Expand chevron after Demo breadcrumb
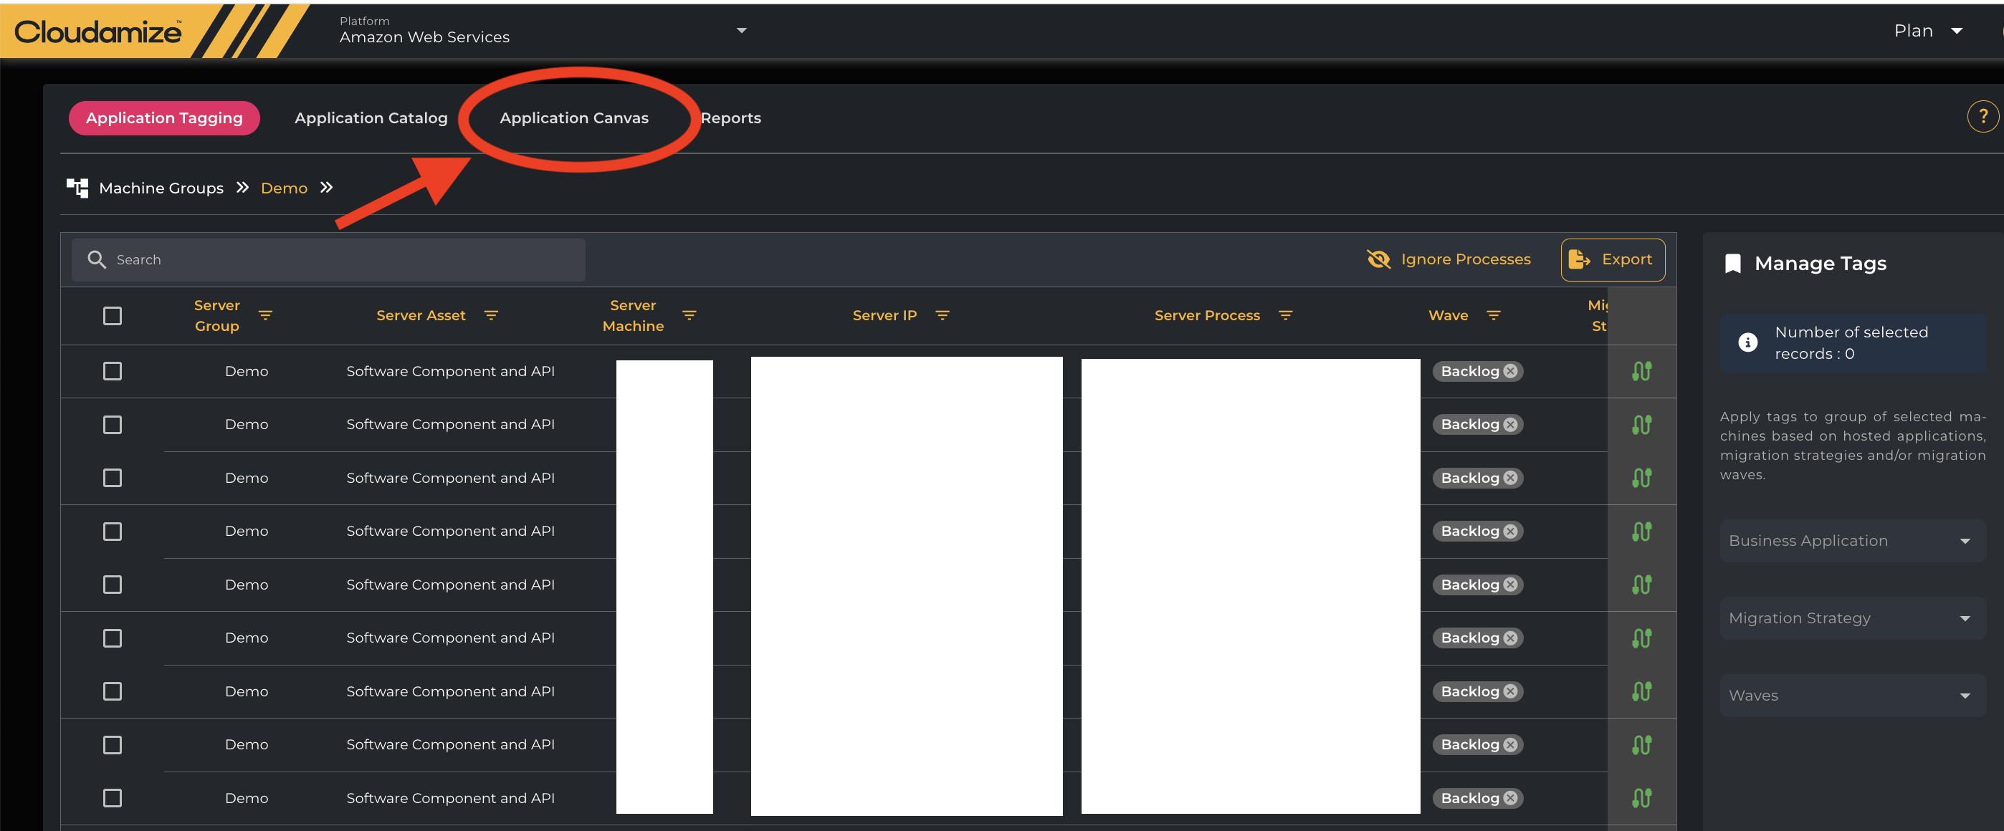2004x831 pixels. 327,188
